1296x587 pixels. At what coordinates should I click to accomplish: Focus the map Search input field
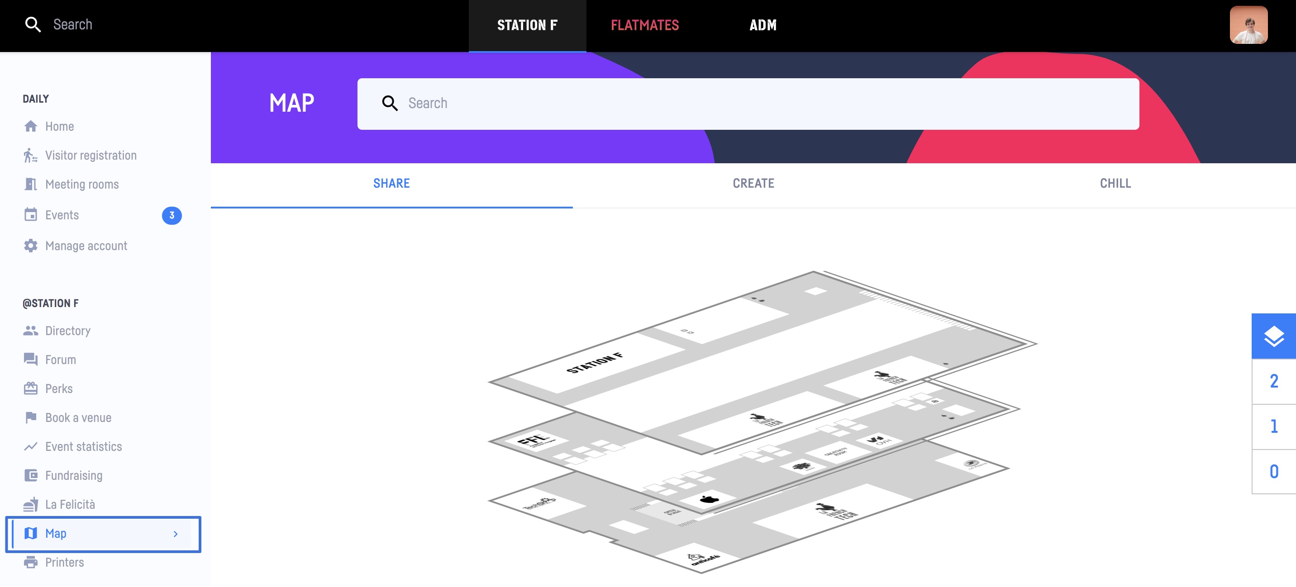[748, 104]
